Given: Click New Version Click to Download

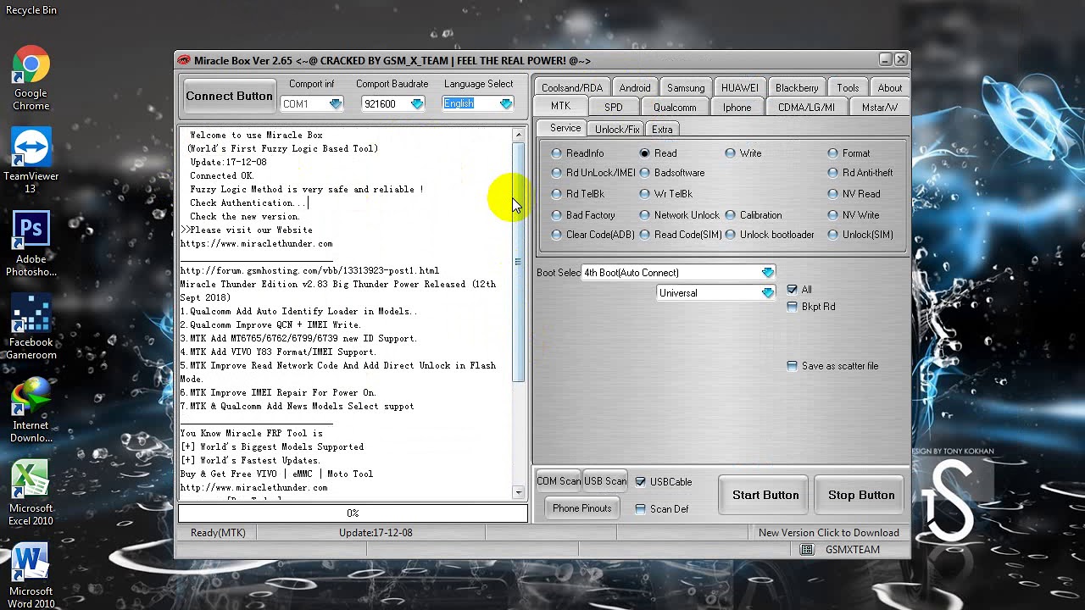Looking at the screenshot, I should coord(828,533).
